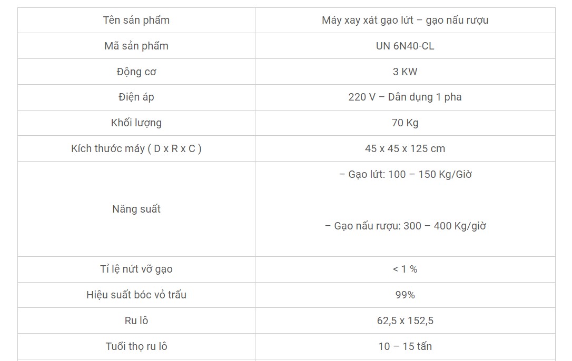This screenshot has height=361, width=572.
Task: Click 'Gạo nấu rượu: 300 – 400 Kg/giờ' line
Action: 405,226
